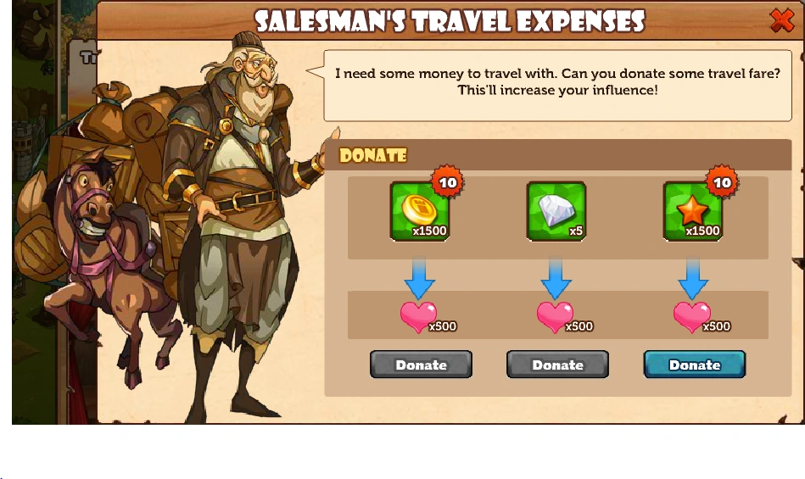Close the Salesman's Travel Expenses dialog
Screen dimensions: 805x479
point(781,20)
